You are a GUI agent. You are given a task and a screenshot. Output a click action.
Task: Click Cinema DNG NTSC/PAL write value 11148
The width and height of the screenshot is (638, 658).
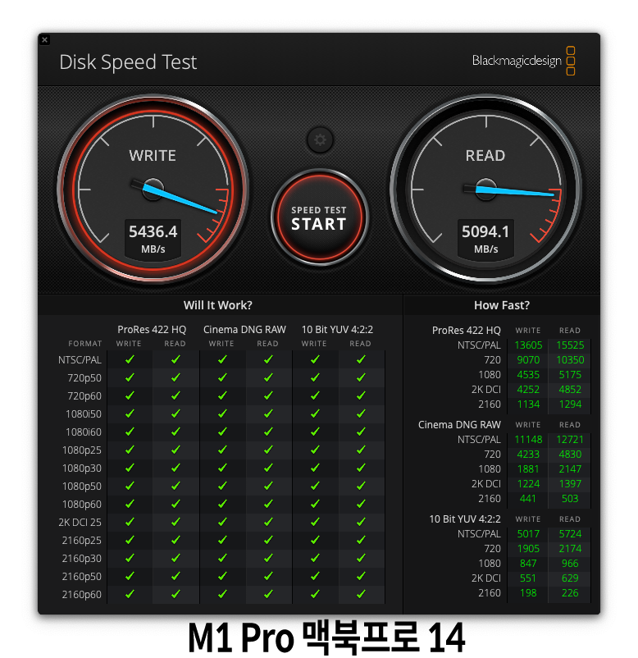(528, 440)
